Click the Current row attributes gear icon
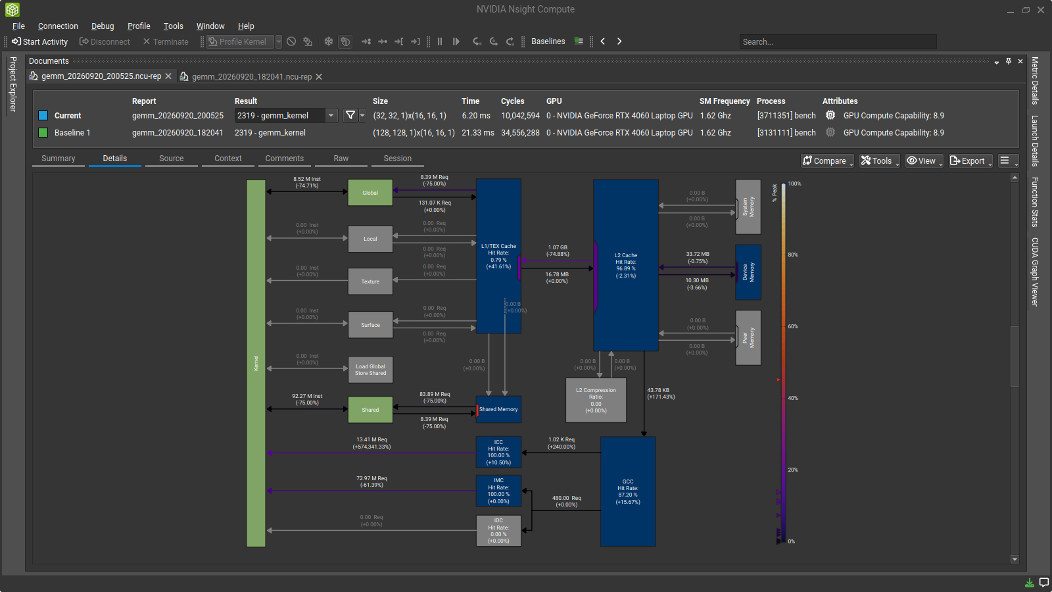The image size is (1052, 592). pyautogui.click(x=830, y=115)
